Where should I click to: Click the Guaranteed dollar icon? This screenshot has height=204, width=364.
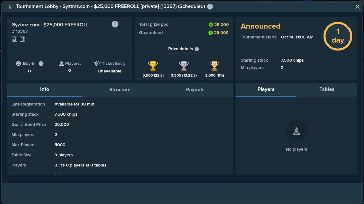211,33
